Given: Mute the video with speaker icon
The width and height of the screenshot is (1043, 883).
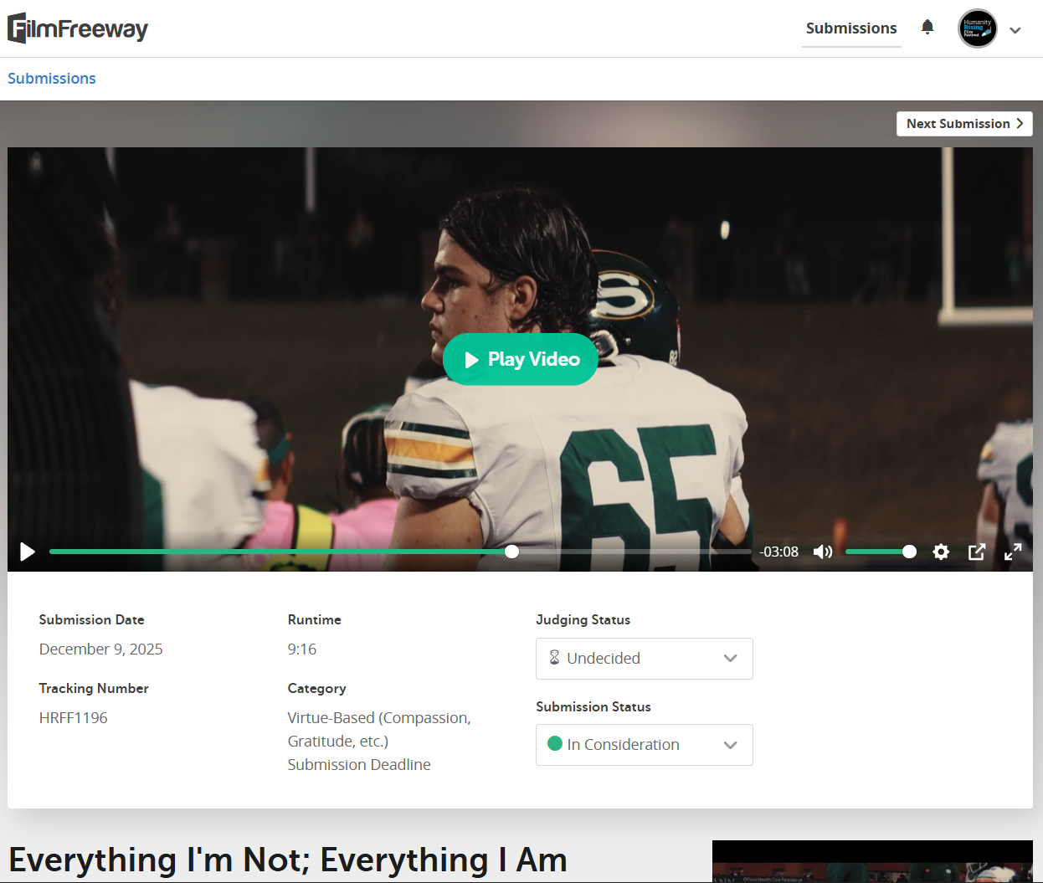Looking at the screenshot, I should (823, 552).
